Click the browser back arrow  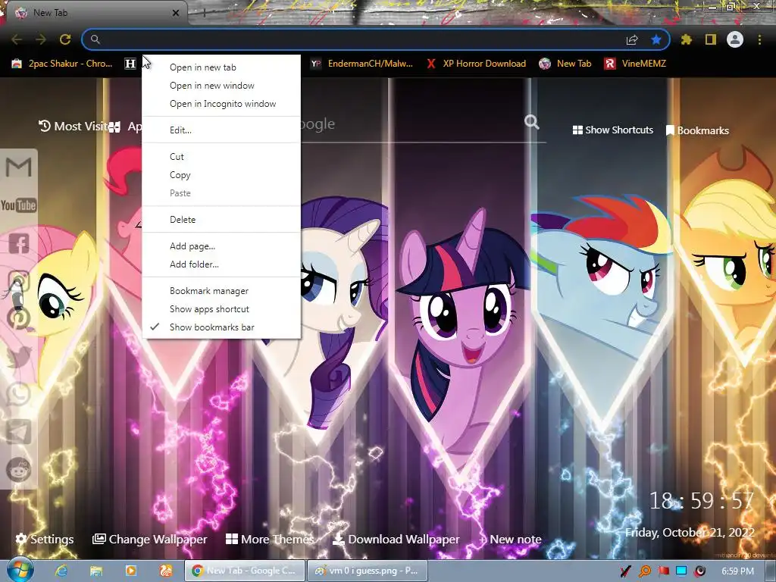pos(17,39)
